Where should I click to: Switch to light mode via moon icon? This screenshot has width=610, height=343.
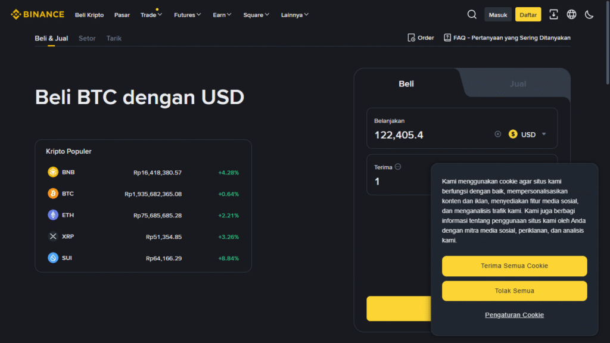tap(589, 14)
